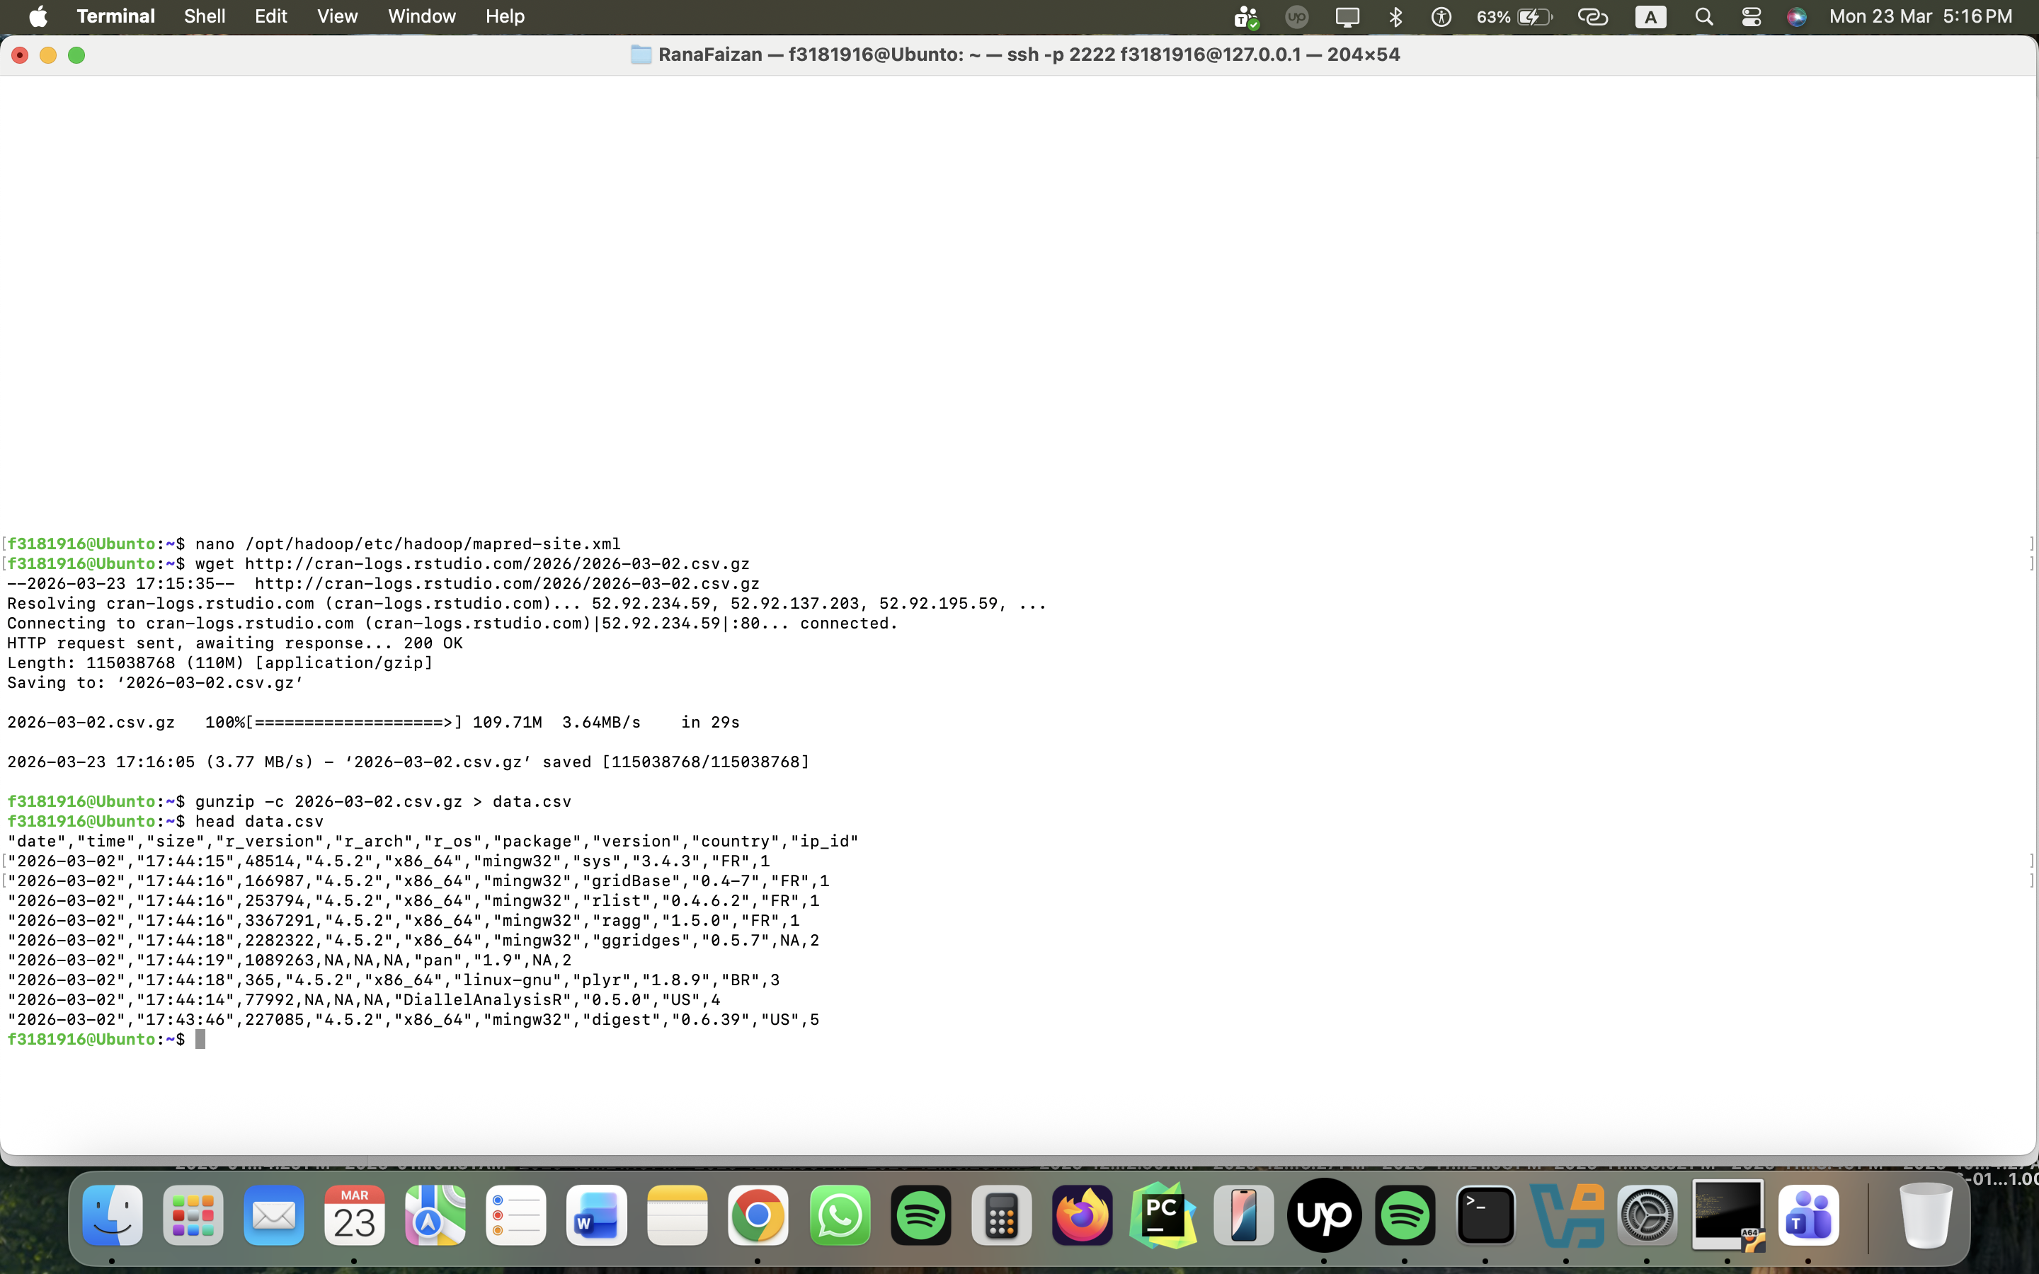
Task: Open WhatsApp from the dock
Action: 839,1215
